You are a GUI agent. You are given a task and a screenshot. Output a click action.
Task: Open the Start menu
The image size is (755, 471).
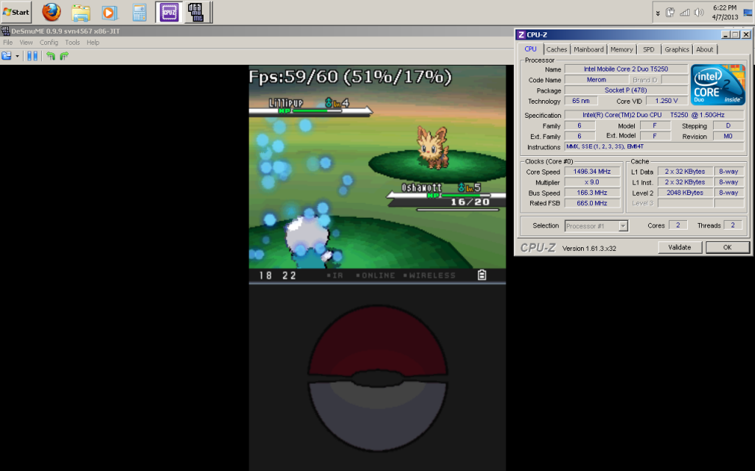(16, 12)
